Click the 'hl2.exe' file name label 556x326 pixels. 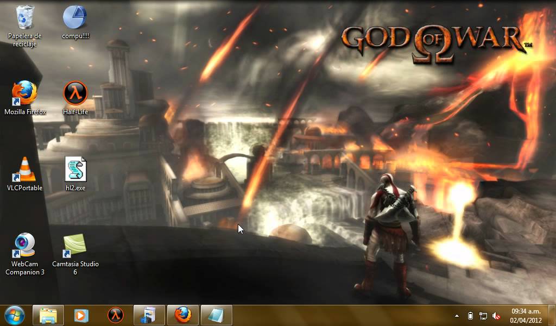(75, 188)
